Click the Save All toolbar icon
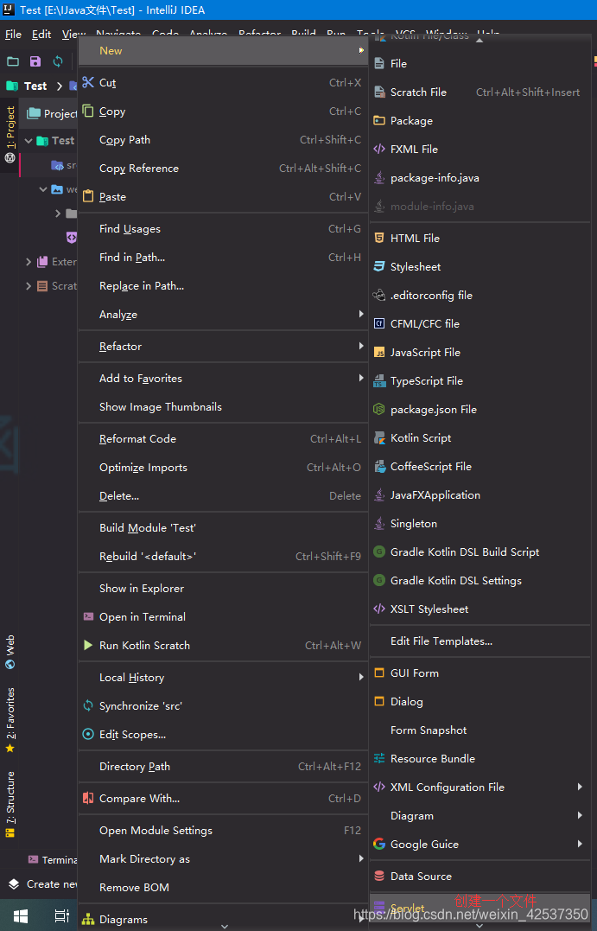This screenshot has height=931, width=597. pos(35,61)
